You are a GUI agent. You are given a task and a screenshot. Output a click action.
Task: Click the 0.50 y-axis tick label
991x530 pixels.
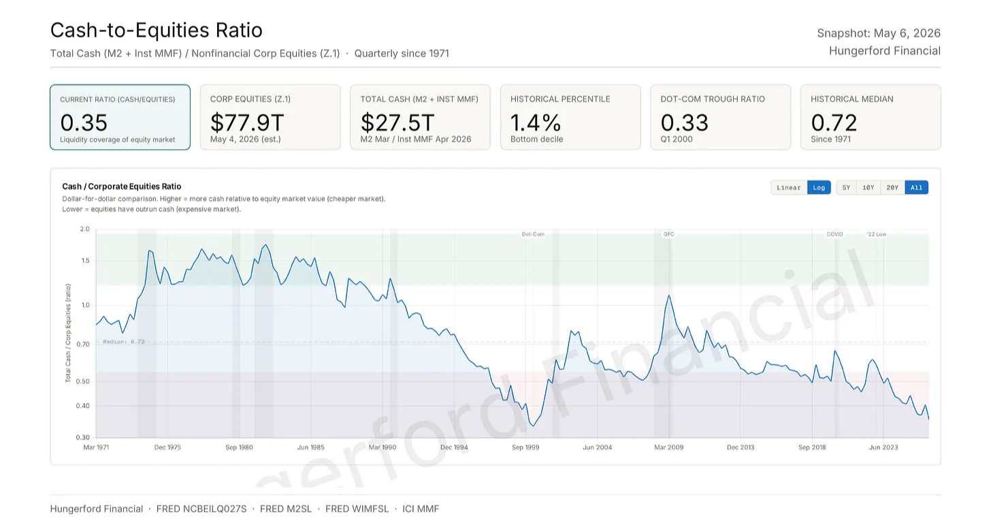click(x=83, y=381)
